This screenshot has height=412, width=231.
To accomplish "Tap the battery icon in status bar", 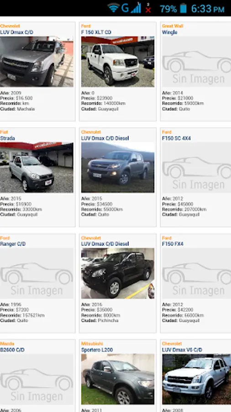I will pyautogui.click(x=183, y=8).
